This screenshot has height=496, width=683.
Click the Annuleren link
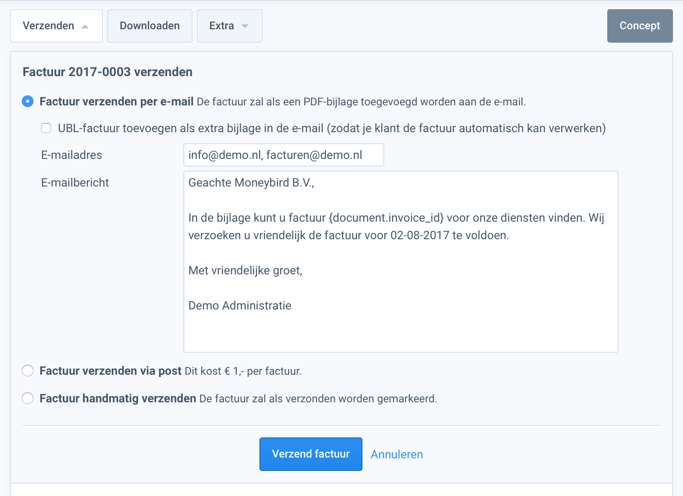(396, 454)
